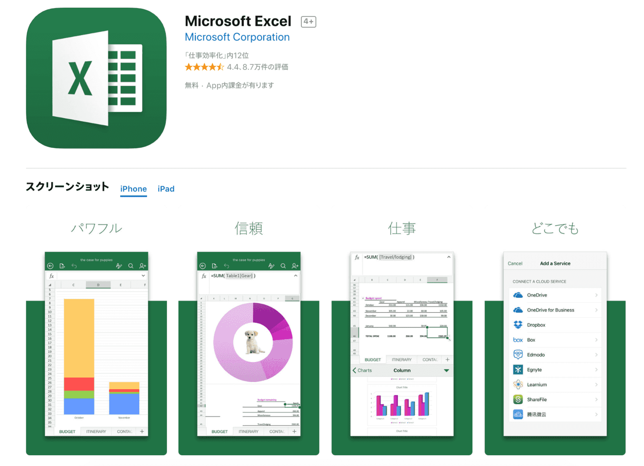The width and height of the screenshot is (644, 466).
Task: Open the Column chart type dropdown arrow
Action: pos(447,371)
